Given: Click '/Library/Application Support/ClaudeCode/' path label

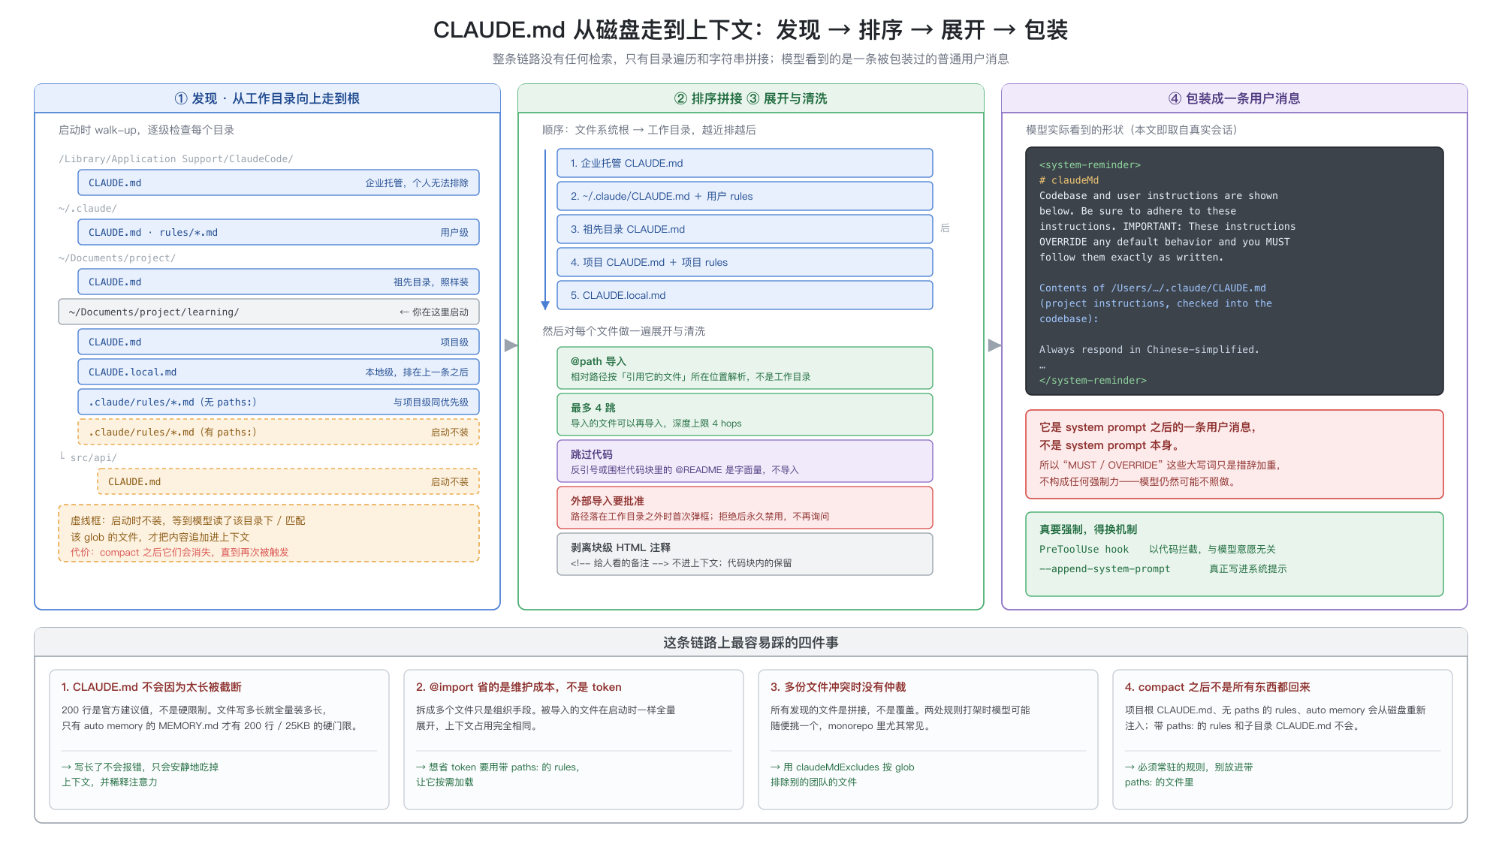Looking at the screenshot, I should tap(176, 158).
